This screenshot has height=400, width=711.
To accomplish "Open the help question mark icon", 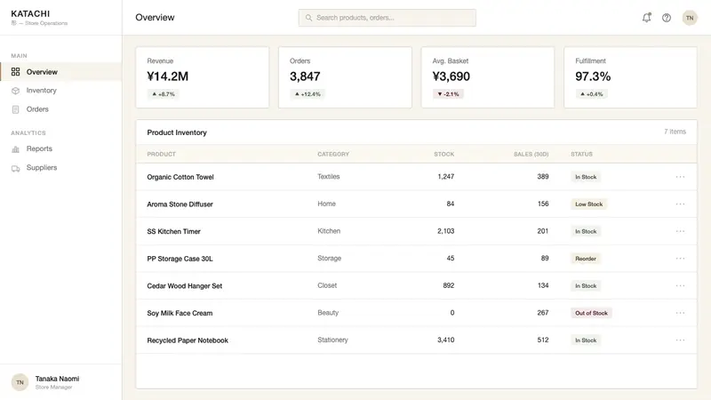I will point(666,18).
